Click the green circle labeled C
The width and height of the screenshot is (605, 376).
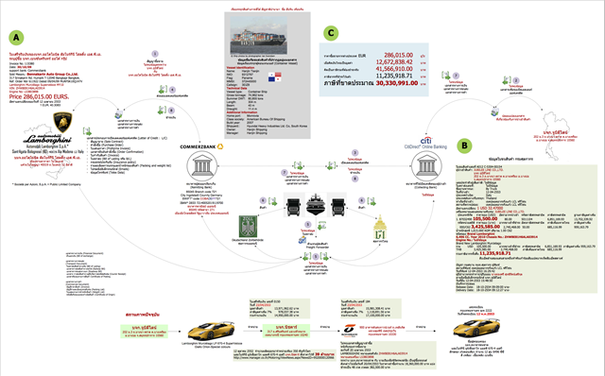(x=331, y=33)
